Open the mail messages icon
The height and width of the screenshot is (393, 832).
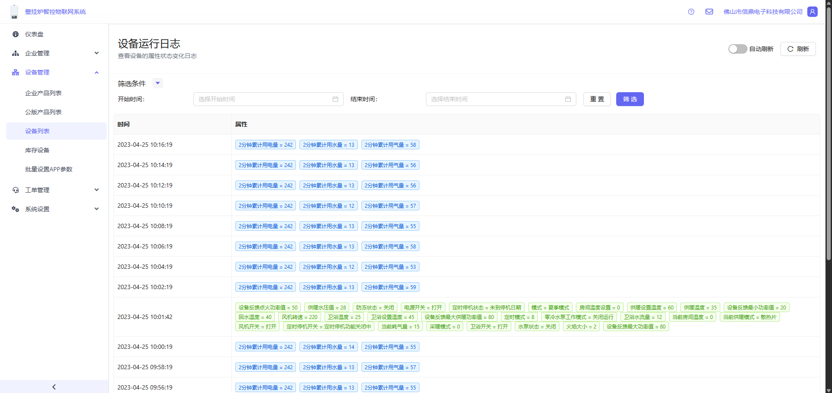pos(709,12)
